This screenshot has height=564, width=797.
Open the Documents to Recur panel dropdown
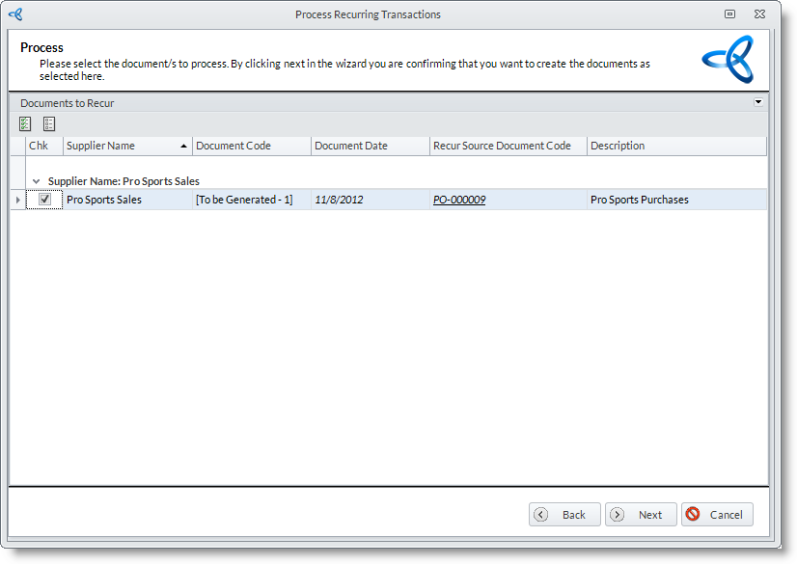pos(757,102)
